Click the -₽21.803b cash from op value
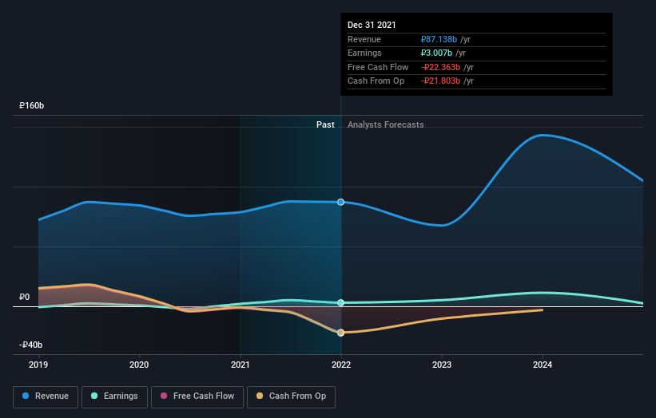Screen dimensions: 656x418 (x=440, y=81)
